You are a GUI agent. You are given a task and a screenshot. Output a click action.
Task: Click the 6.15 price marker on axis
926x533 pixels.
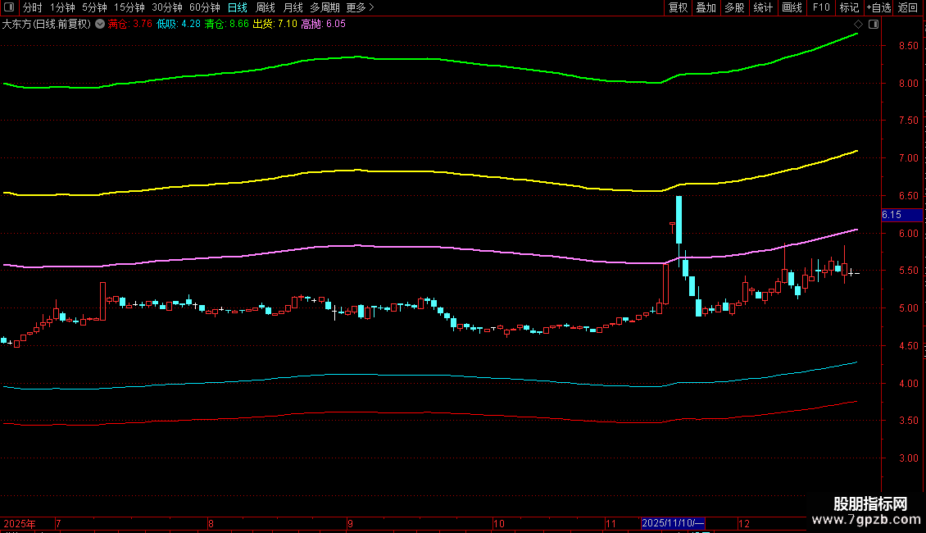click(x=901, y=215)
